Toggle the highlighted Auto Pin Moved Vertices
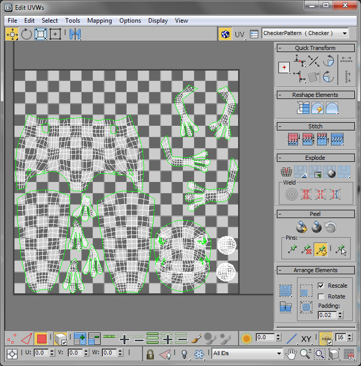The height and width of the screenshot is (366, 361). coord(321,249)
